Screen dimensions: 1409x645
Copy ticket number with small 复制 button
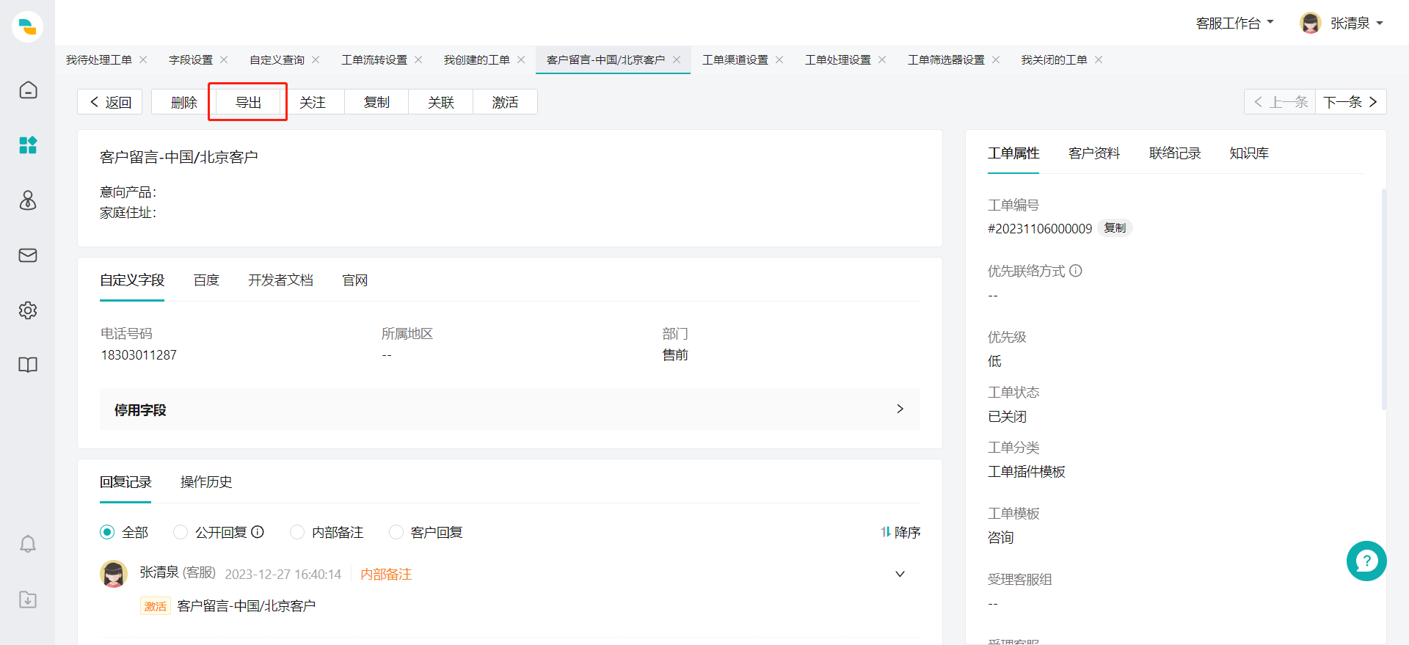[x=1115, y=228]
